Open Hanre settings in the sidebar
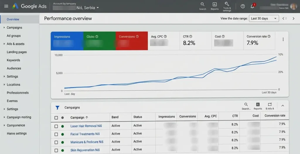The width and height of the screenshot is (300, 154). coord(17,133)
